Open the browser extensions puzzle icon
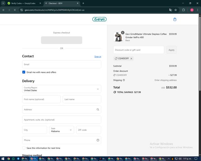Viewport: 201px width, 161px height. (x=183, y=10)
